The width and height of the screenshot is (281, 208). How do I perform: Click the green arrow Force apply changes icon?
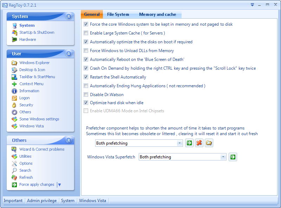14,185
